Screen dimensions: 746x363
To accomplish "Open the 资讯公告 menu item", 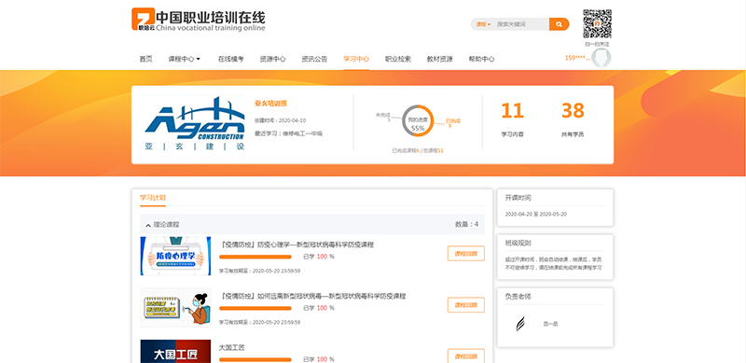I will click(x=314, y=59).
